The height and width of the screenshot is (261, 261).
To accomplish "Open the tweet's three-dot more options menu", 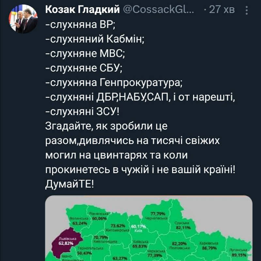I will click(246, 10).
